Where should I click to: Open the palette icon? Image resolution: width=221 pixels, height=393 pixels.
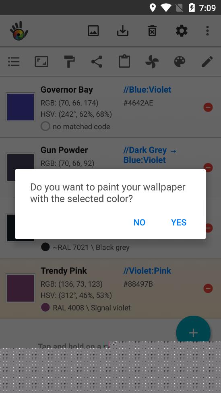[x=180, y=62]
